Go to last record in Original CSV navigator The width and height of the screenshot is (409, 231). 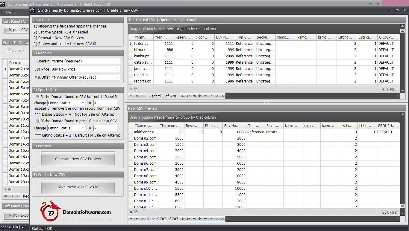(x=194, y=96)
